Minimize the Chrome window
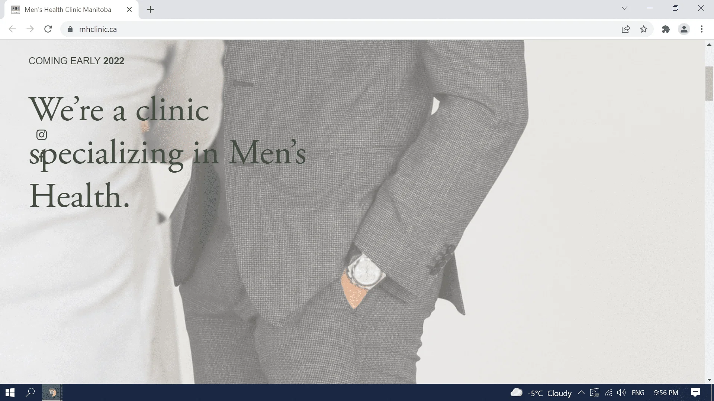Image resolution: width=714 pixels, height=401 pixels. click(650, 8)
